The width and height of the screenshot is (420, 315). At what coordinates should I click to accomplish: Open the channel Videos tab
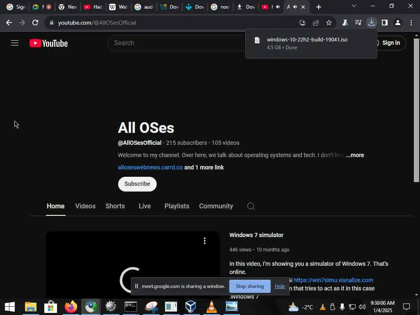tap(85, 206)
